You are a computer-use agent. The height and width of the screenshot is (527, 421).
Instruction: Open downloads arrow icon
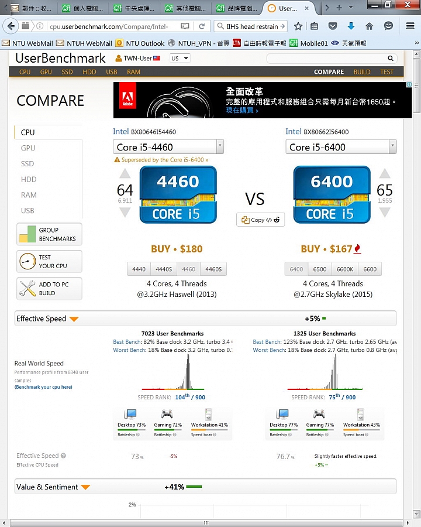click(x=351, y=26)
